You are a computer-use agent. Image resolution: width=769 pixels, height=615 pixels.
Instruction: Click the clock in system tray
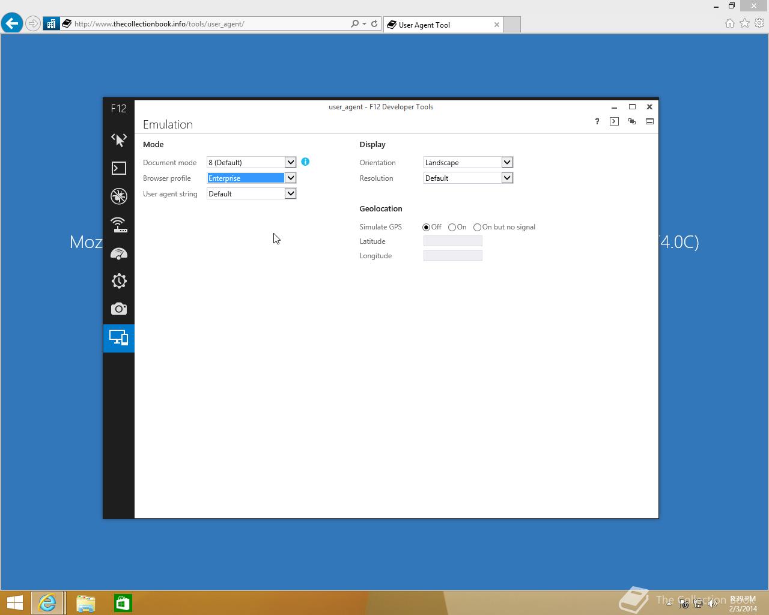point(743,604)
